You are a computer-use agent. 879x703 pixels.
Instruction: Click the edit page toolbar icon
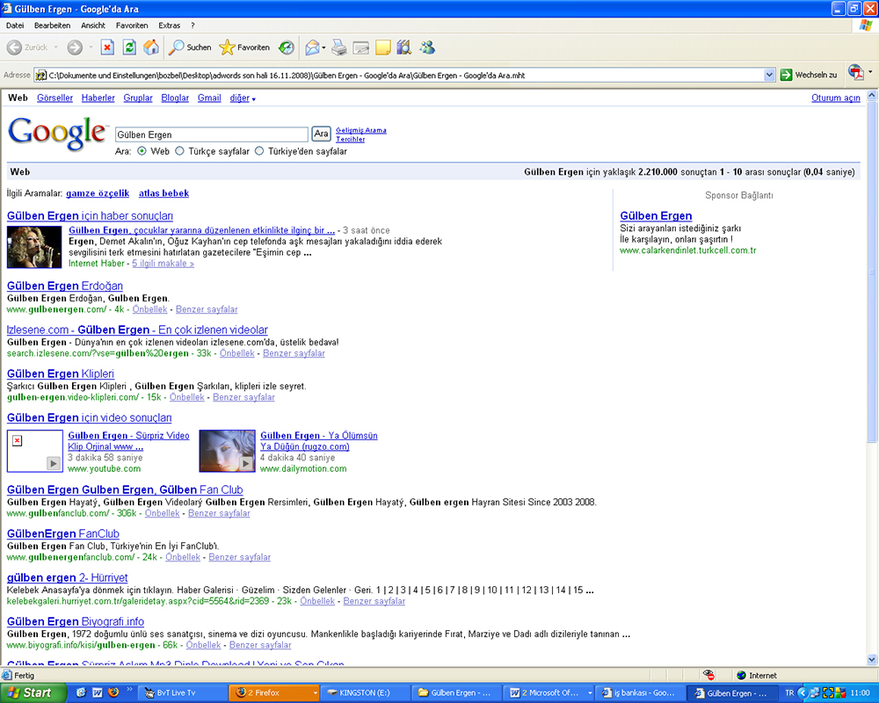(x=361, y=48)
